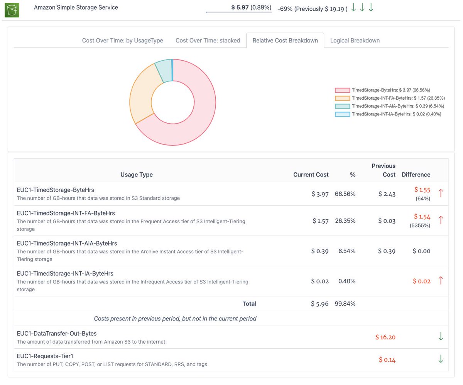Click the % column header
This screenshot has width=463, height=385.
tap(353, 175)
